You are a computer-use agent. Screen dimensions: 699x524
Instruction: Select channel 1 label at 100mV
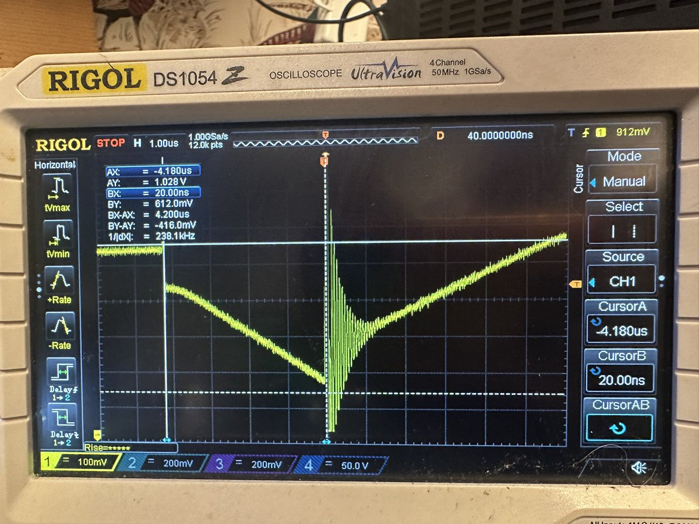[80, 462]
